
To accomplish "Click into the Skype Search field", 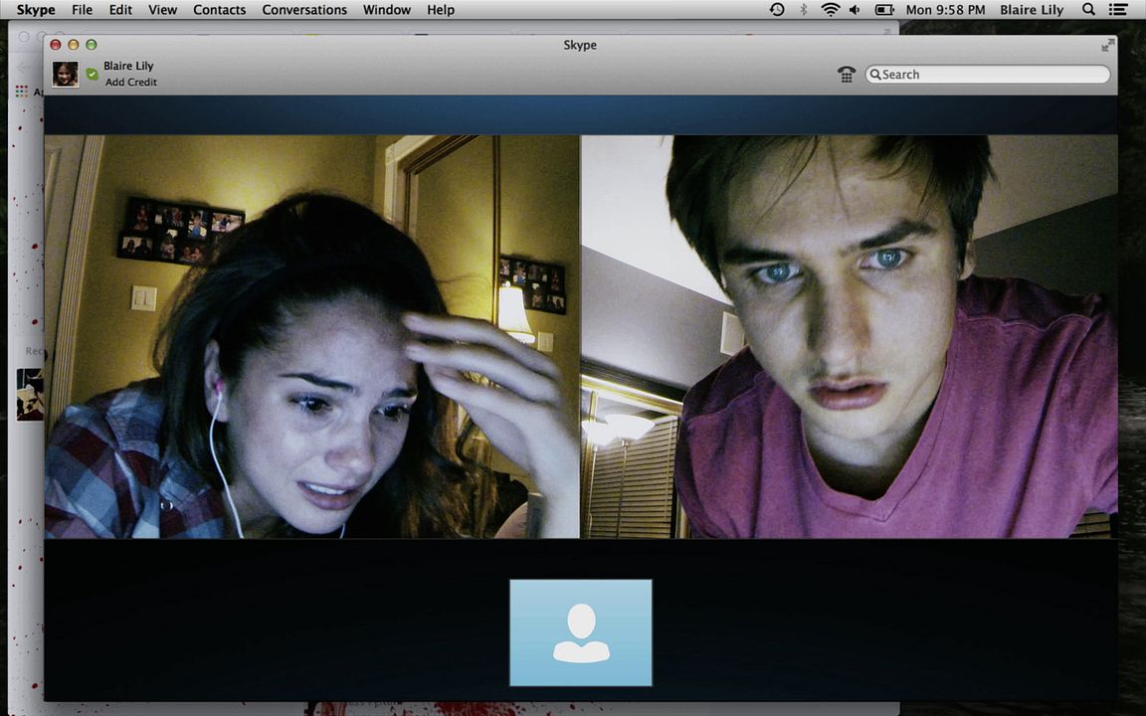I will pyautogui.click(x=992, y=75).
